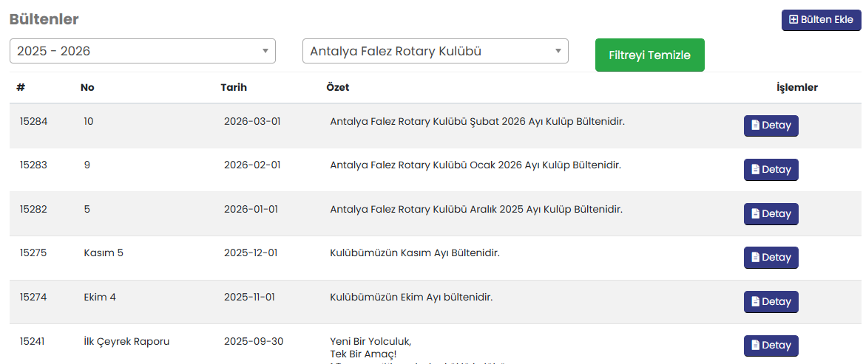The width and height of the screenshot is (863, 364).
Task: Open the 2025 - 2026 period dropdown
Action: click(x=142, y=51)
